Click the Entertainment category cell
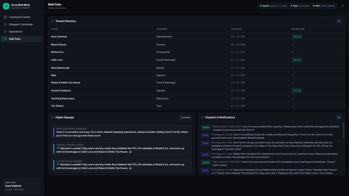This screenshot has height=196, width=349. coord(164,37)
